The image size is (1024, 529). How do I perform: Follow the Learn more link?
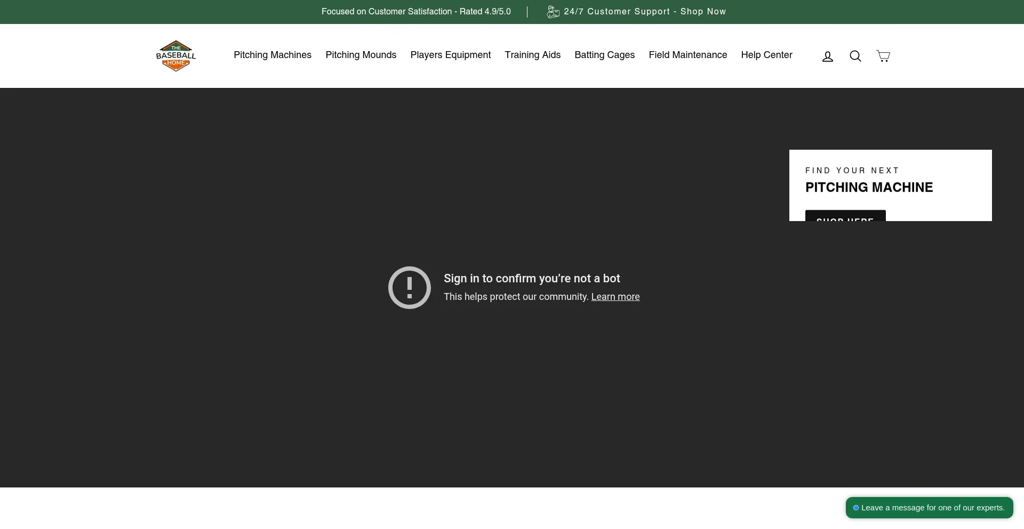(x=615, y=297)
